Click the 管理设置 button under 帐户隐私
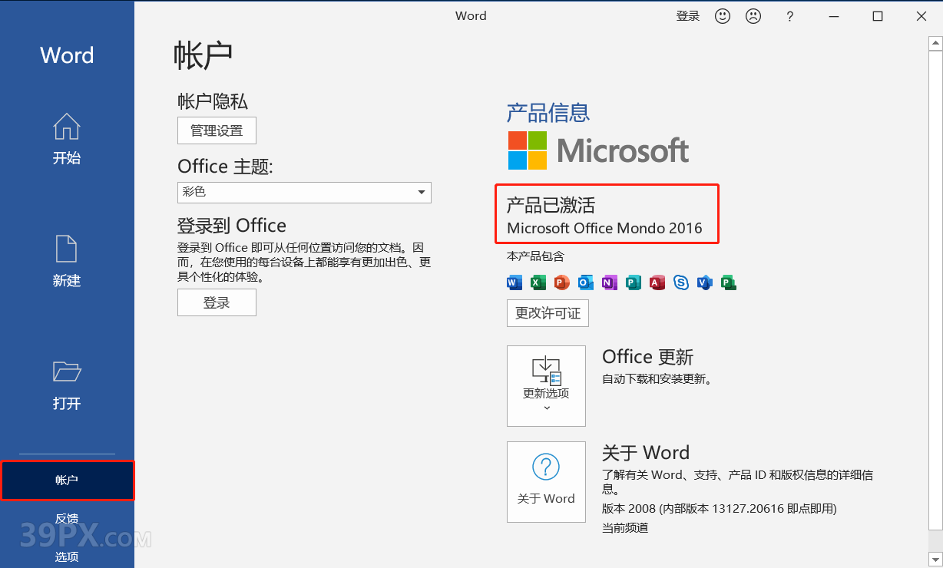 tap(217, 130)
